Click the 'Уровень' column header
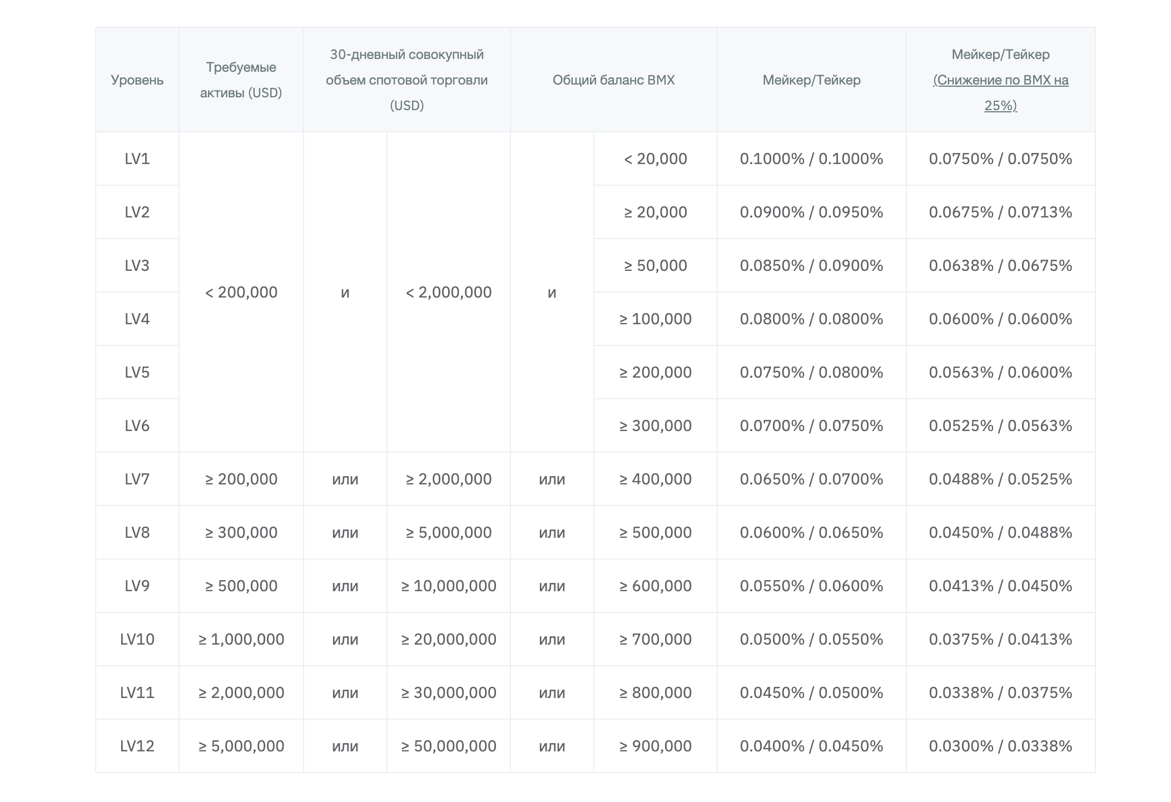 [137, 80]
